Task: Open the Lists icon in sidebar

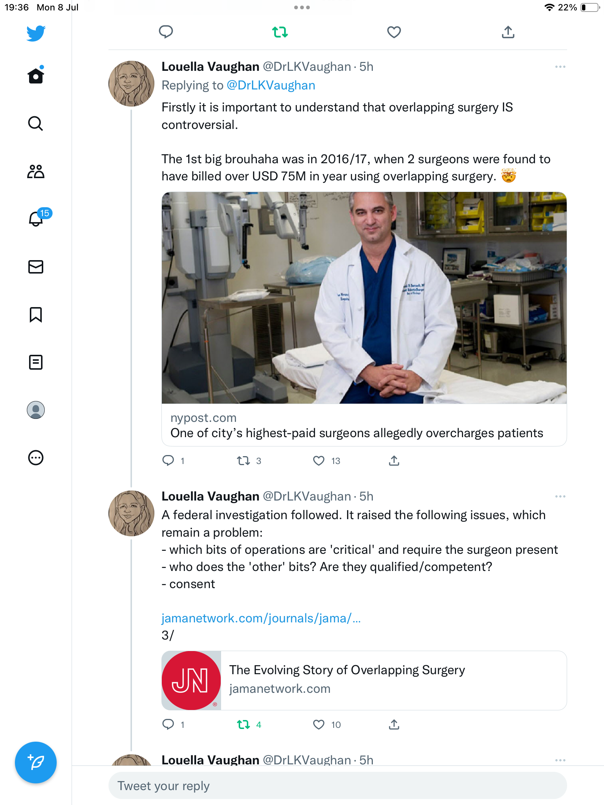Action: [36, 362]
